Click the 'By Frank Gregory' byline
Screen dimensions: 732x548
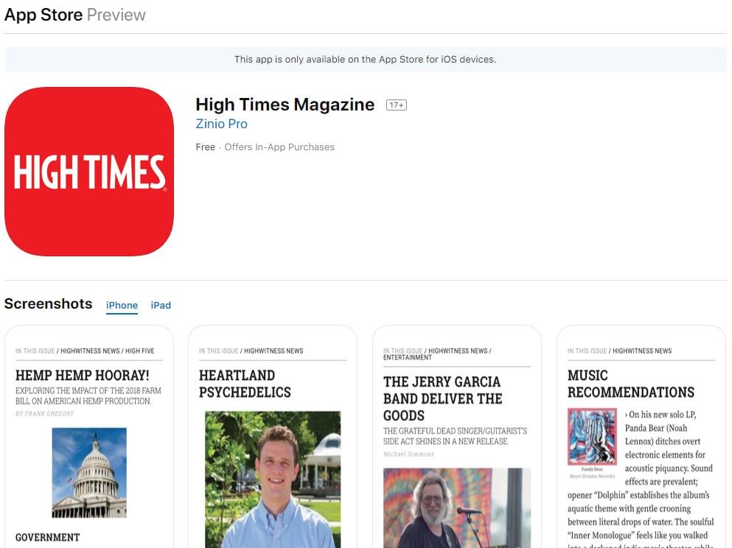point(45,414)
